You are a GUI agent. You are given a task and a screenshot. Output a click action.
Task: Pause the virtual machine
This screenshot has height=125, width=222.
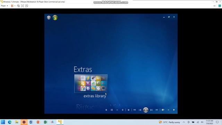point(12,6)
